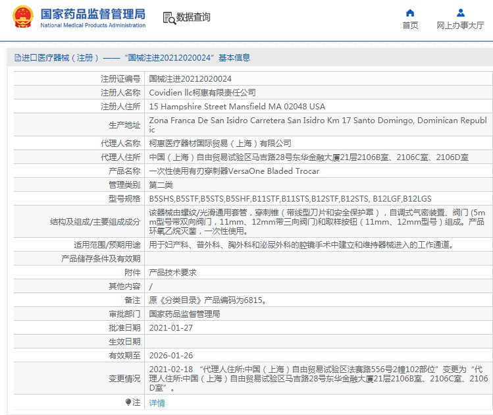Click the 进口医疗器械（注册）基本信息 heading
This screenshot has width=493, height=415.
132,57
